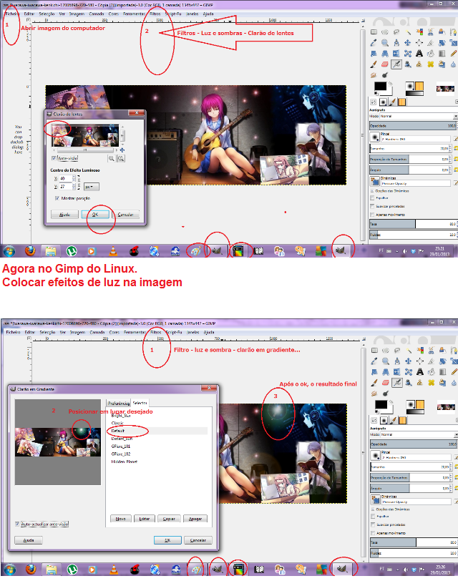Click Taxa slider in bottom tool options
458x581 pixels.
tap(414, 542)
